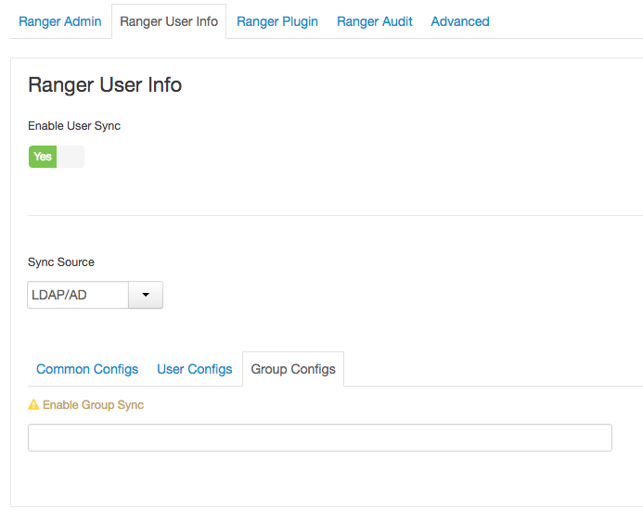Go to the Ranger Audit tab
643x522 pixels.
click(x=375, y=21)
